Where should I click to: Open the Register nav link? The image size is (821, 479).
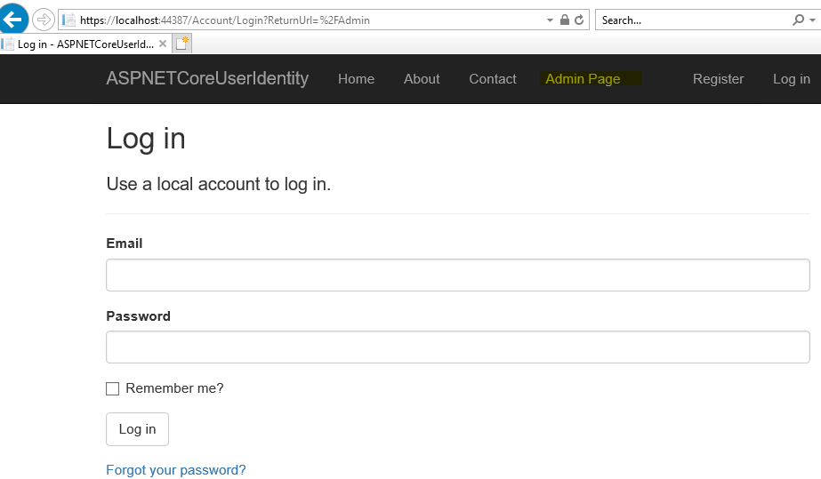(x=719, y=79)
